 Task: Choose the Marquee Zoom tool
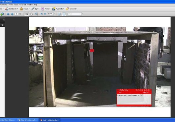pos(36,14)
